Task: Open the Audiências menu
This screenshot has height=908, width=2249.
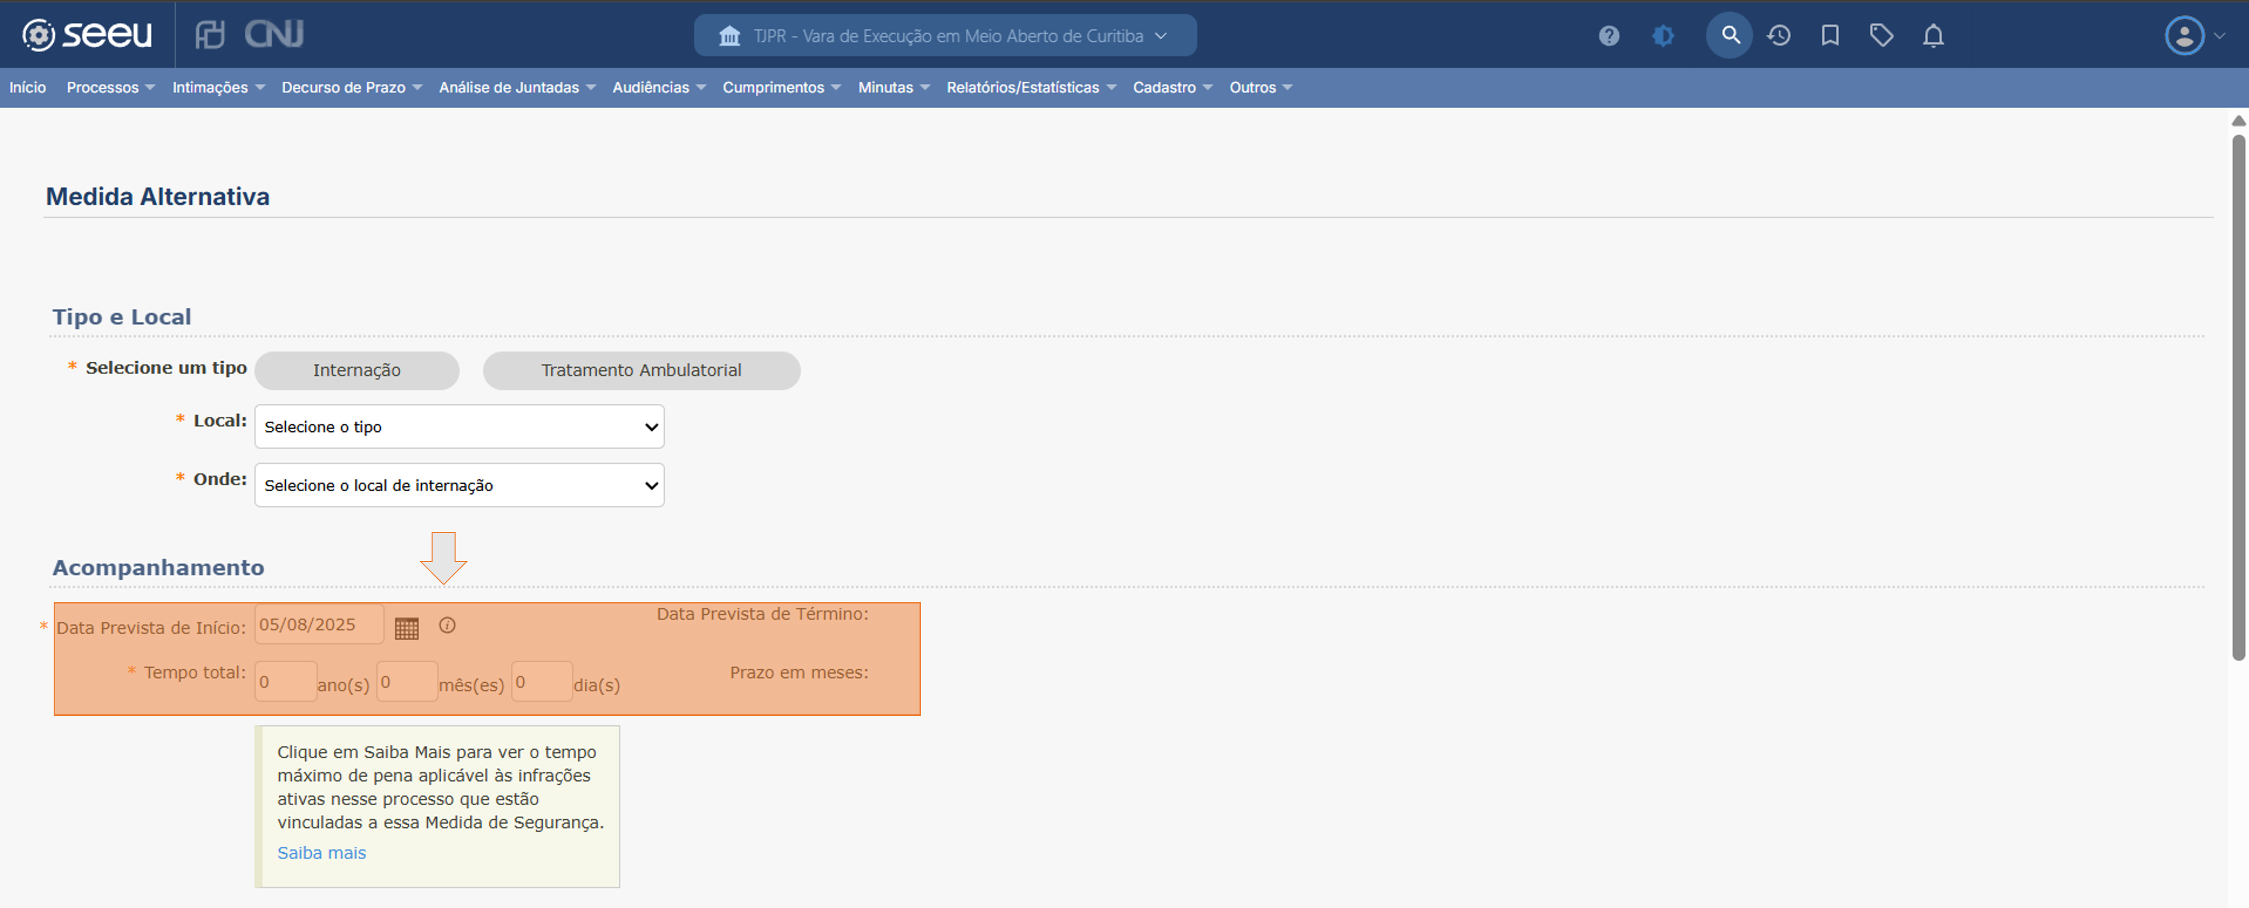Action: coord(658,87)
